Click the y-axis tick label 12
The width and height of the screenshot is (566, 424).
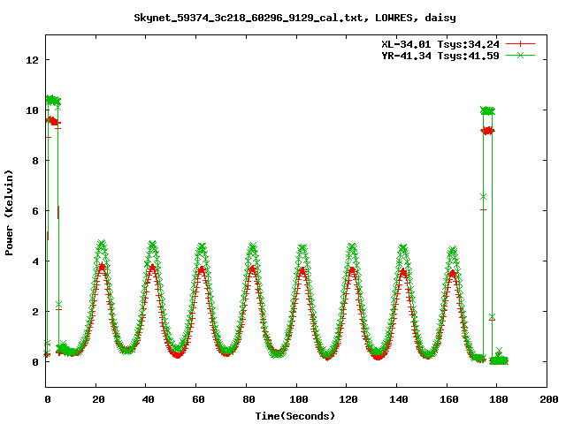click(x=32, y=60)
